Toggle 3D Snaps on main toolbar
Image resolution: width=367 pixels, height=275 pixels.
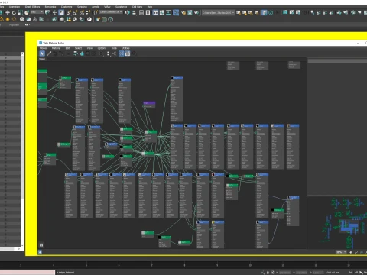(69, 12)
